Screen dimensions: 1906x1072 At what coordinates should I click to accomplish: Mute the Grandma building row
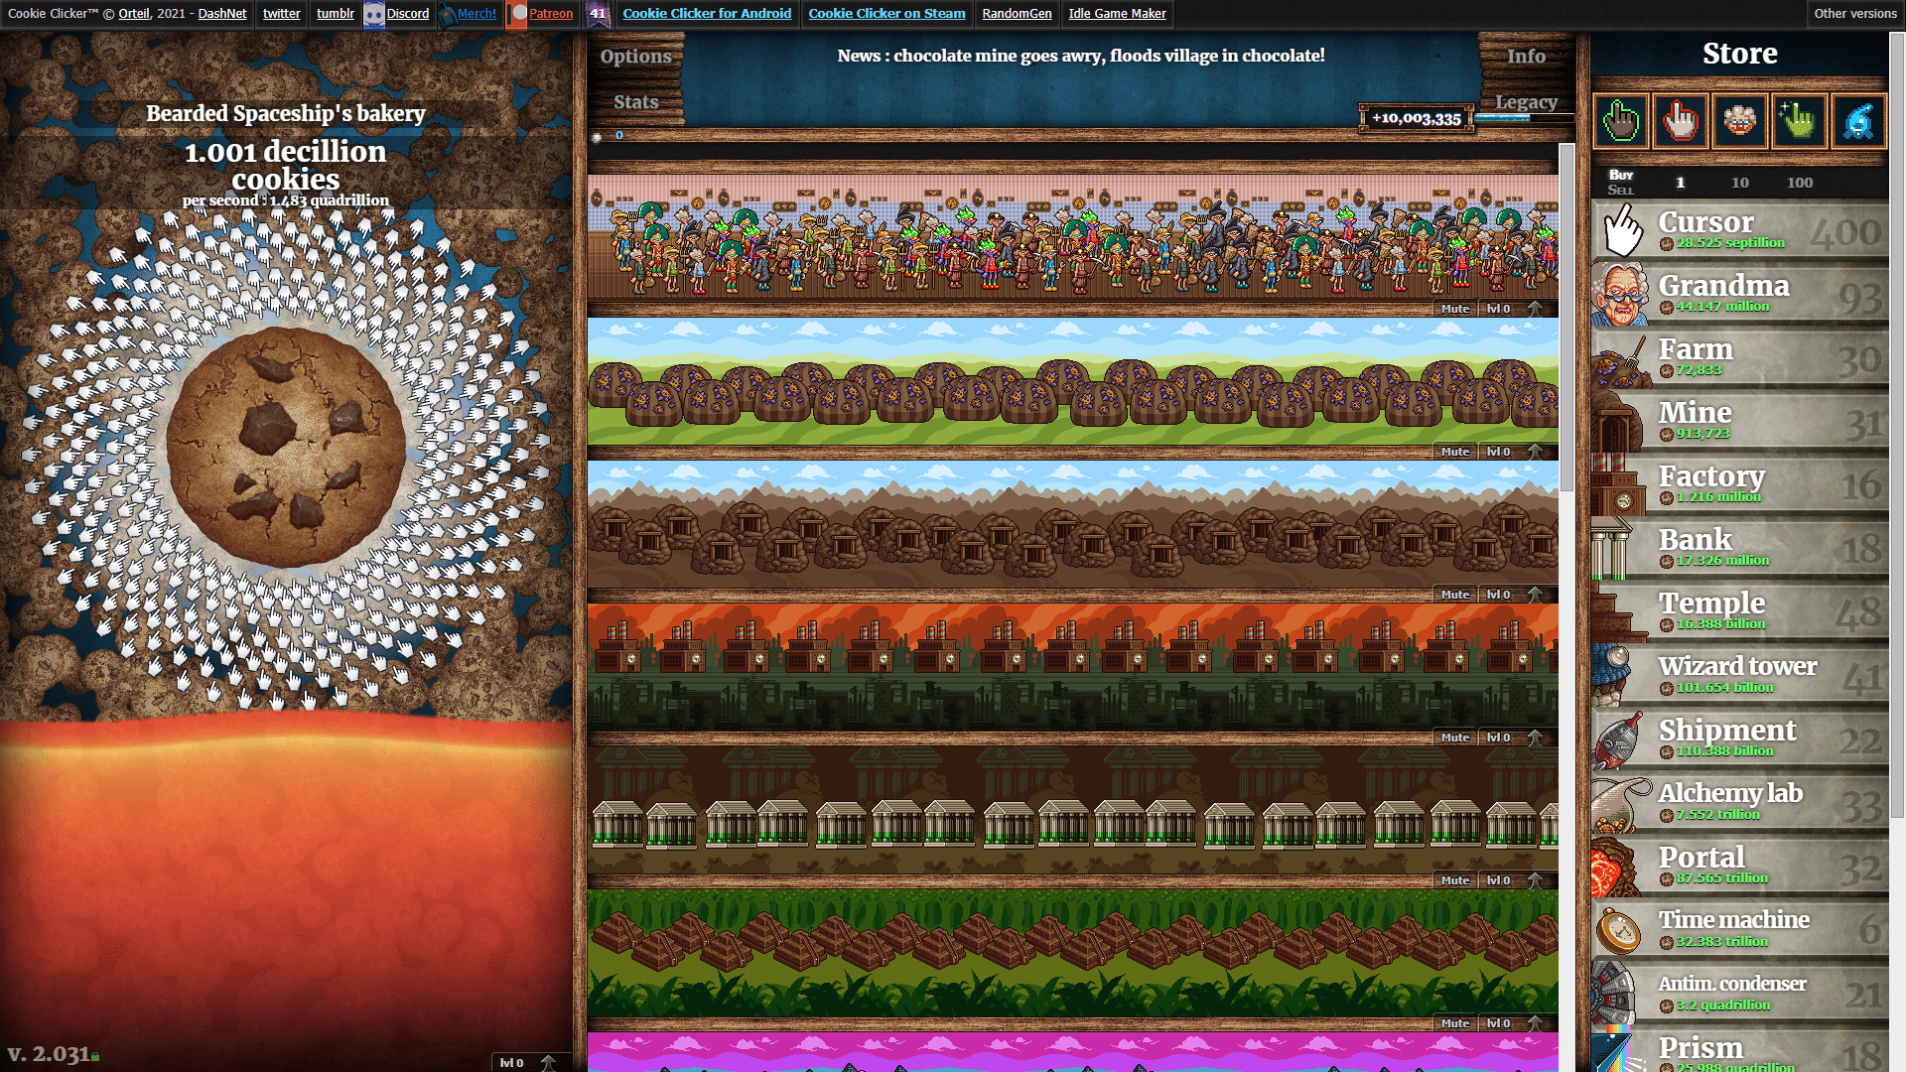[1453, 308]
